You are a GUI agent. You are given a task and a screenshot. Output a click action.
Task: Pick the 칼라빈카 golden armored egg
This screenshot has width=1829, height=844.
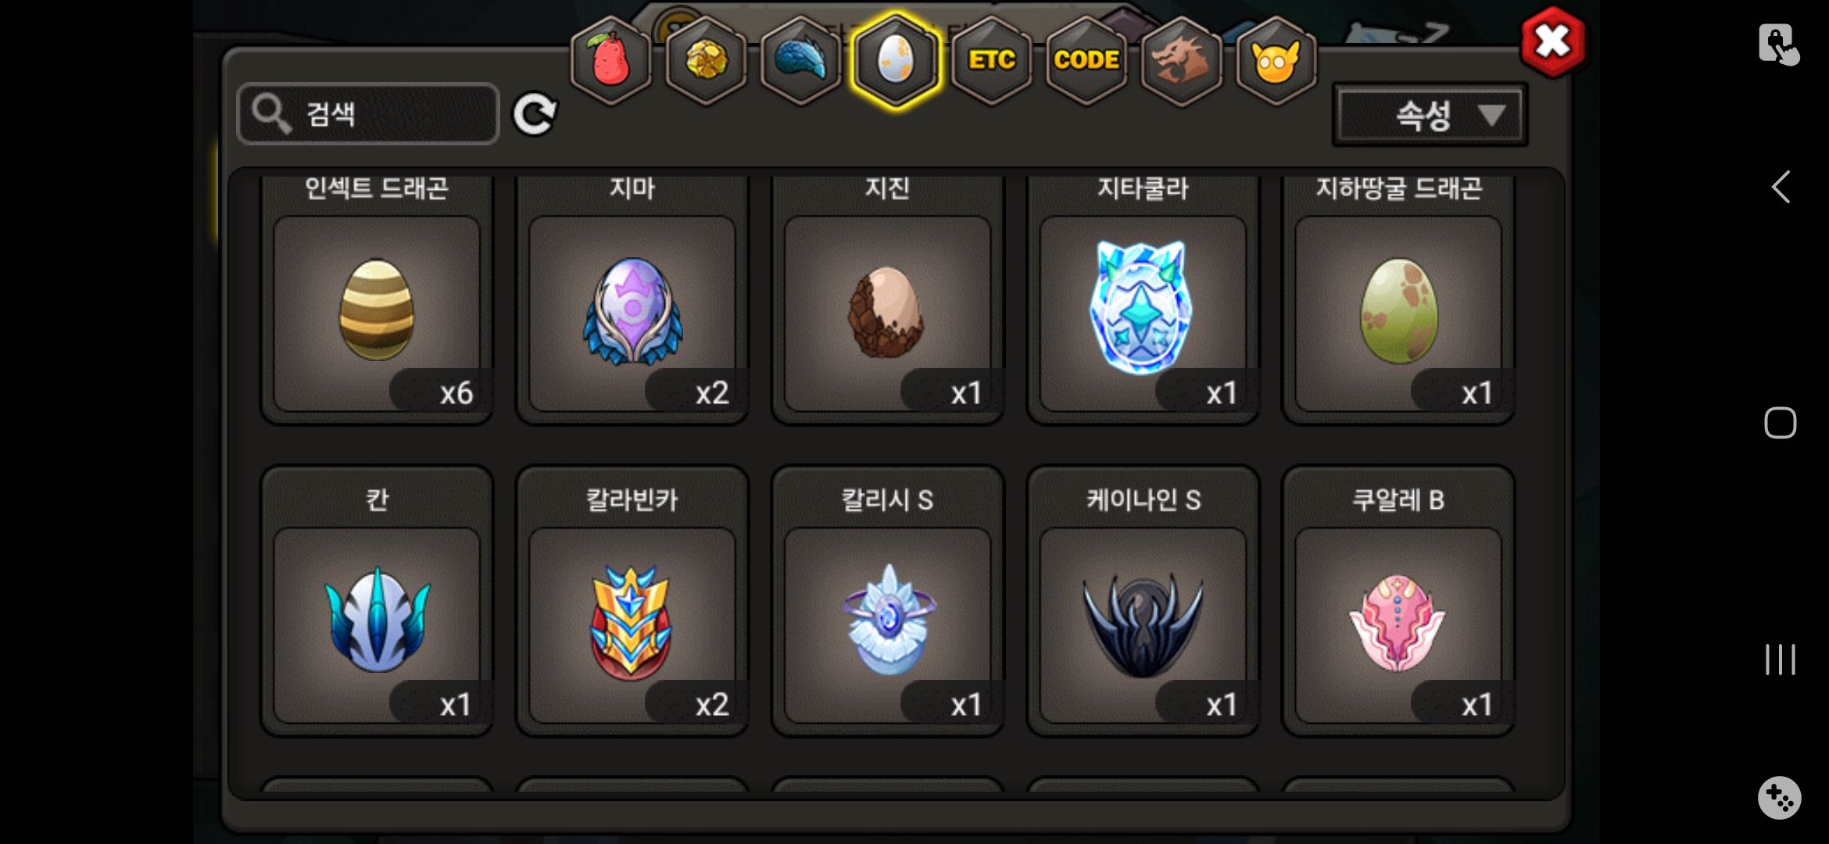coord(632,625)
